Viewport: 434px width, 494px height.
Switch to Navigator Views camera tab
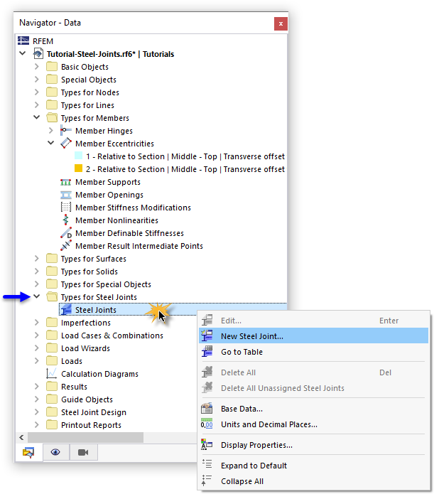pos(83,452)
